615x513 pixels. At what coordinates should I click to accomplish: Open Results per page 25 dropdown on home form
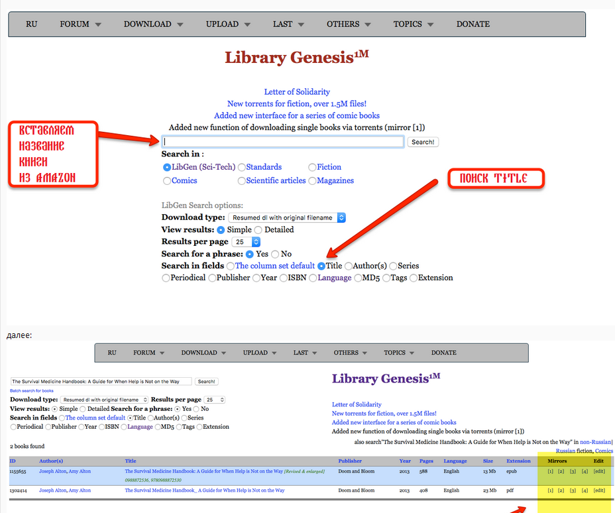pos(246,242)
